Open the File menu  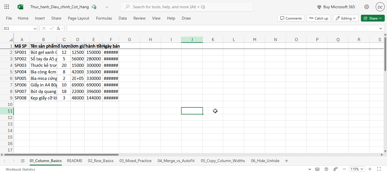(9, 18)
